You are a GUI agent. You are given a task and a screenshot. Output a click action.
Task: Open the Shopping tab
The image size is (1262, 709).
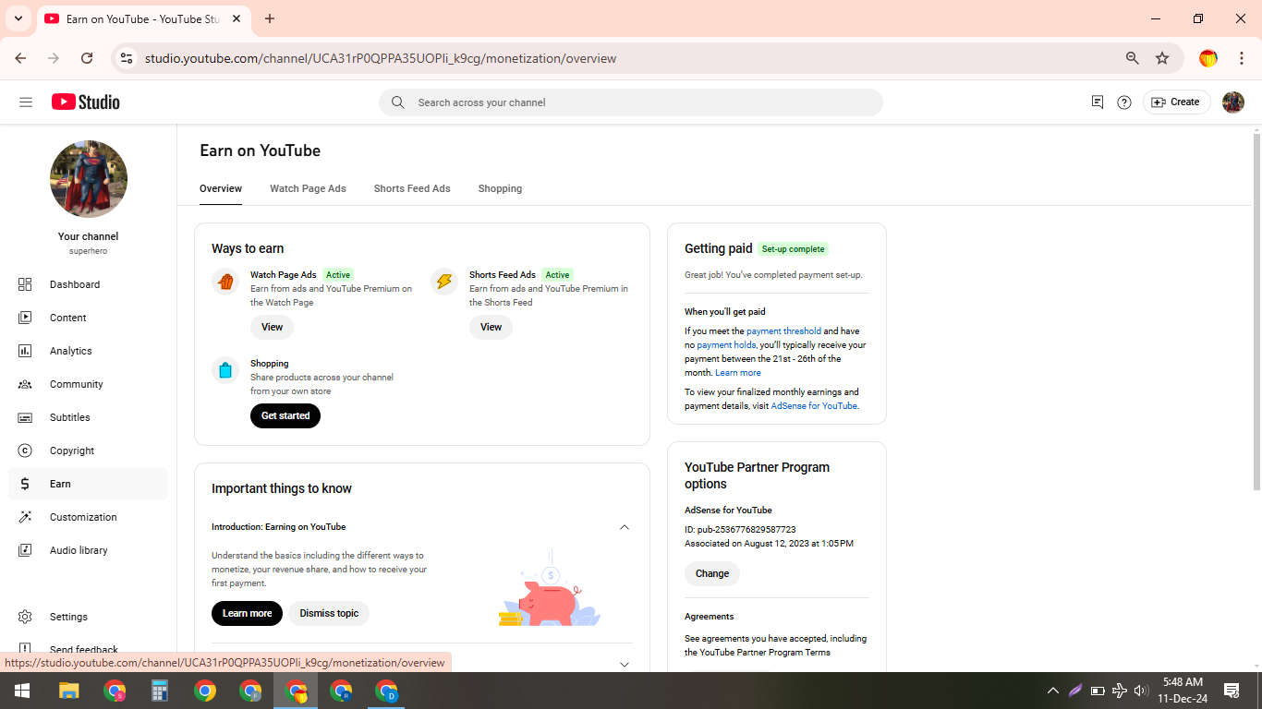(x=500, y=188)
